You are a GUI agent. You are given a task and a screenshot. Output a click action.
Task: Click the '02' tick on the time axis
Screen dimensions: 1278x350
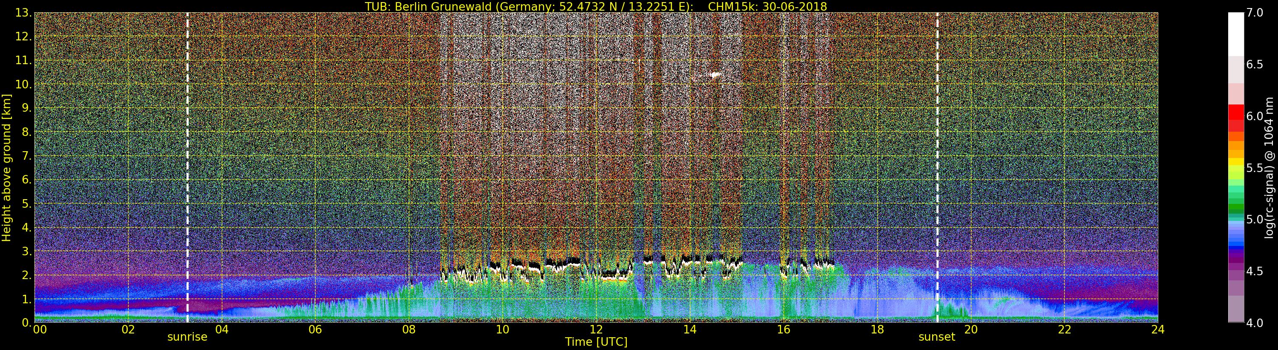128,329
